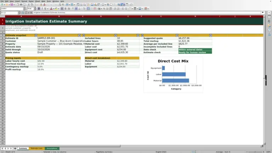Toggle Wrap Text
Image resolution: width=272 pixels, height=153 pixels.
84,8
